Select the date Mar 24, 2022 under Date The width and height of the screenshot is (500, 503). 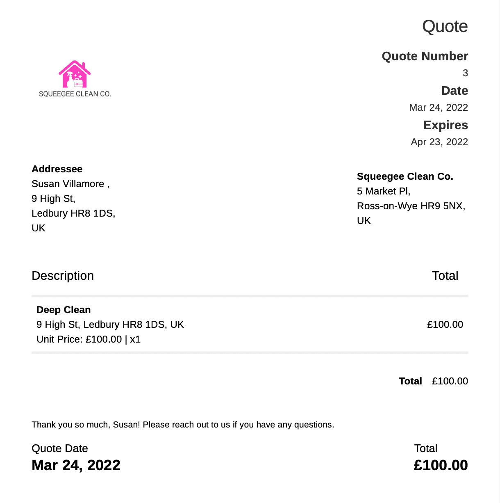pyautogui.click(x=439, y=107)
